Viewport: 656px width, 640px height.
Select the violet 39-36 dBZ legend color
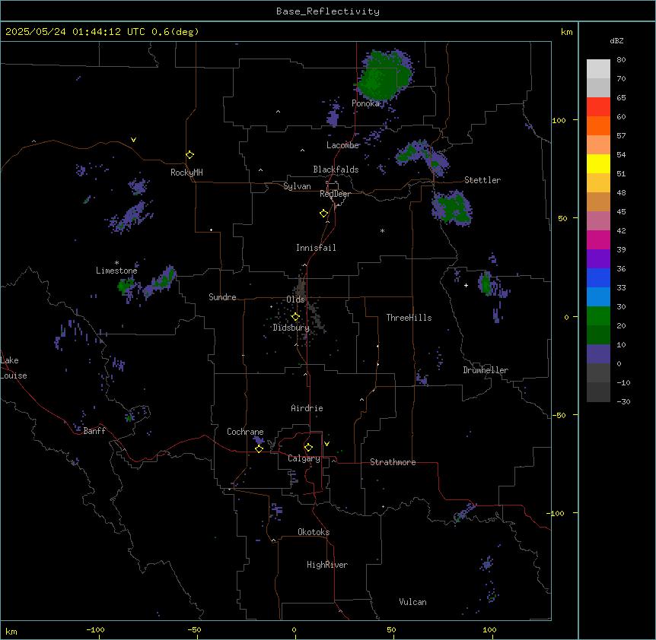(598, 259)
